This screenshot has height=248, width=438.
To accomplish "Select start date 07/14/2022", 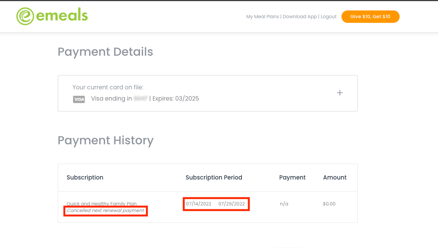I will (198, 204).
